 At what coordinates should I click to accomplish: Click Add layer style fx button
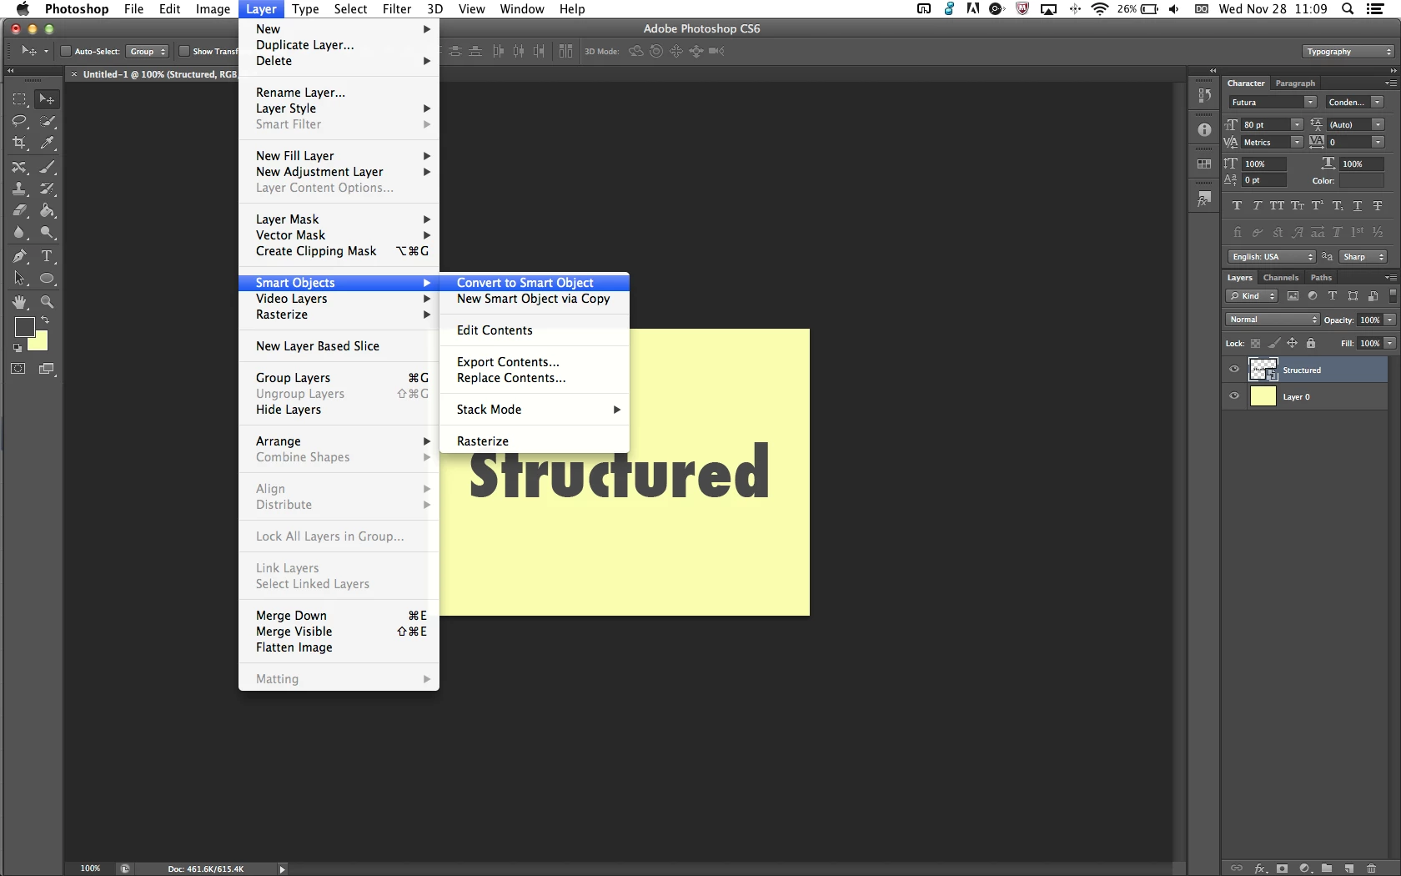1260,868
